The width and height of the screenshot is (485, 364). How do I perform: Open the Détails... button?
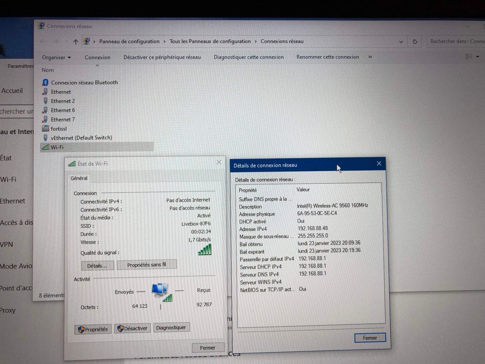[x=98, y=265]
